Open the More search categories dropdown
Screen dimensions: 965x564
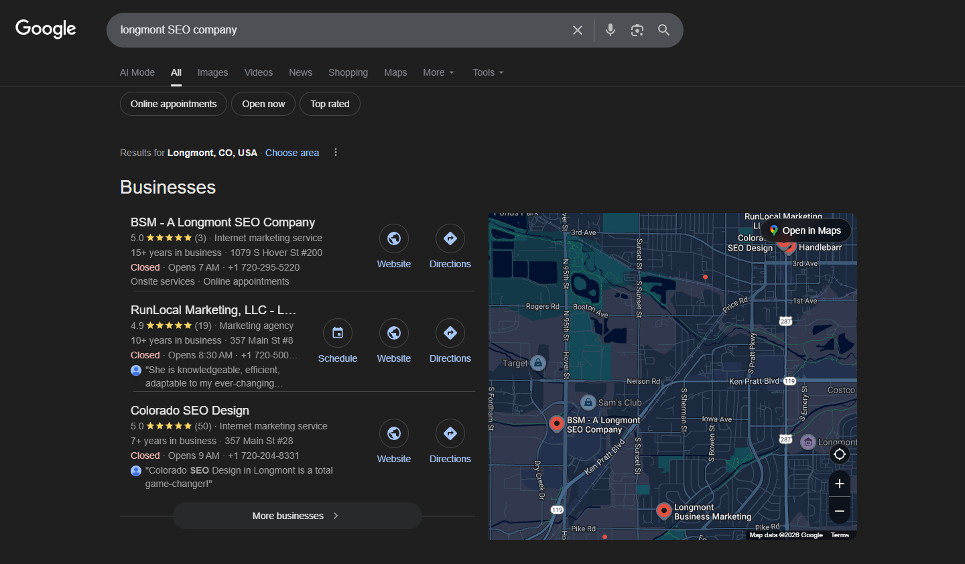coord(437,72)
